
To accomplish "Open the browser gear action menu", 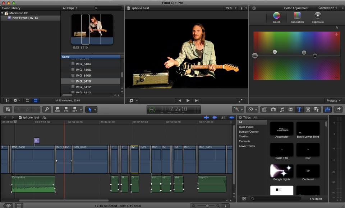I will click(x=17, y=100).
